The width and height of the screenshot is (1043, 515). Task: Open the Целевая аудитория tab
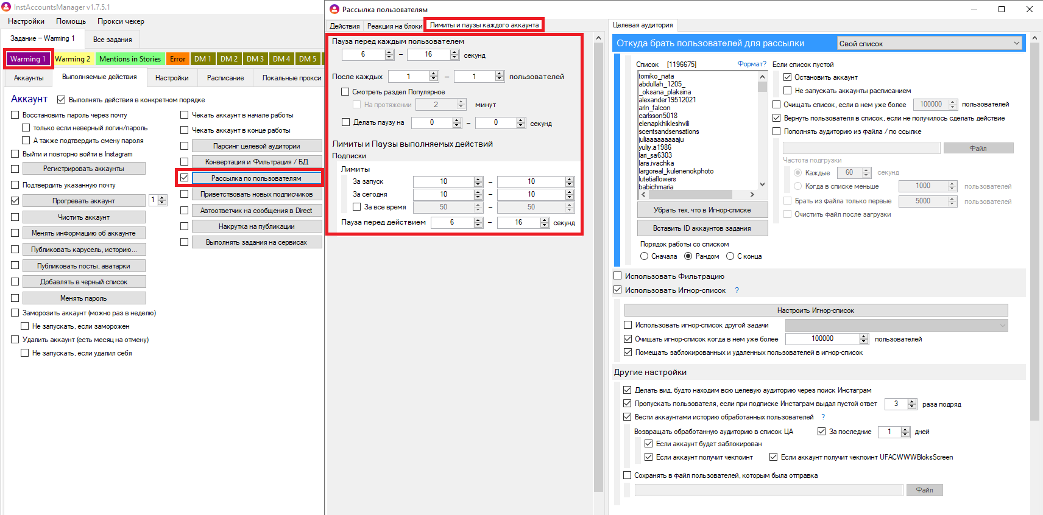click(643, 25)
